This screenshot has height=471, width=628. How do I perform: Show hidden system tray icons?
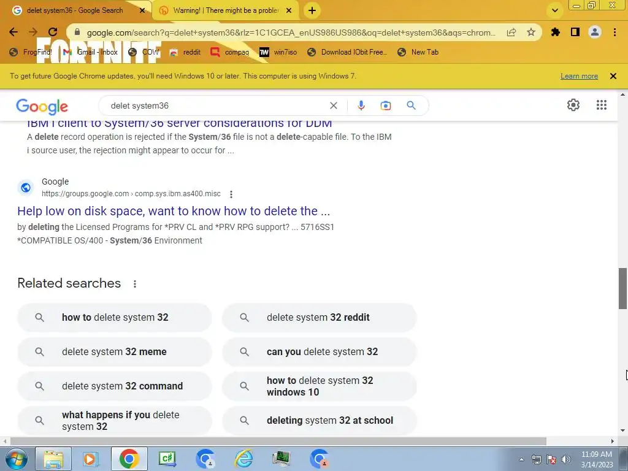tap(521, 459)
